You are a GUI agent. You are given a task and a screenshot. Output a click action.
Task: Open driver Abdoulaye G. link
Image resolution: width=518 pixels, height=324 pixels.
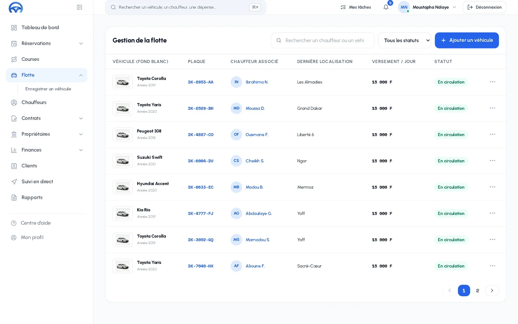pos(259,213)
